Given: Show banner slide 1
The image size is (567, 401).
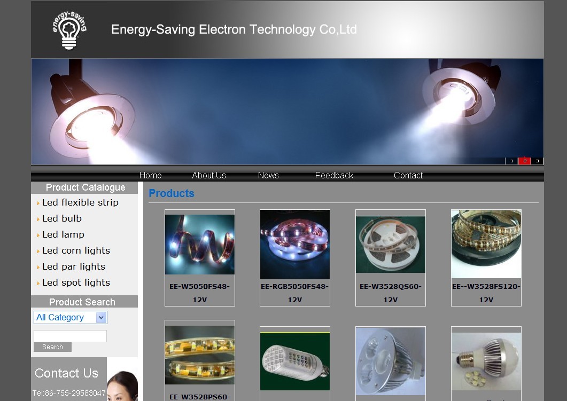Looking at the screenshot, I should [511, 161].
